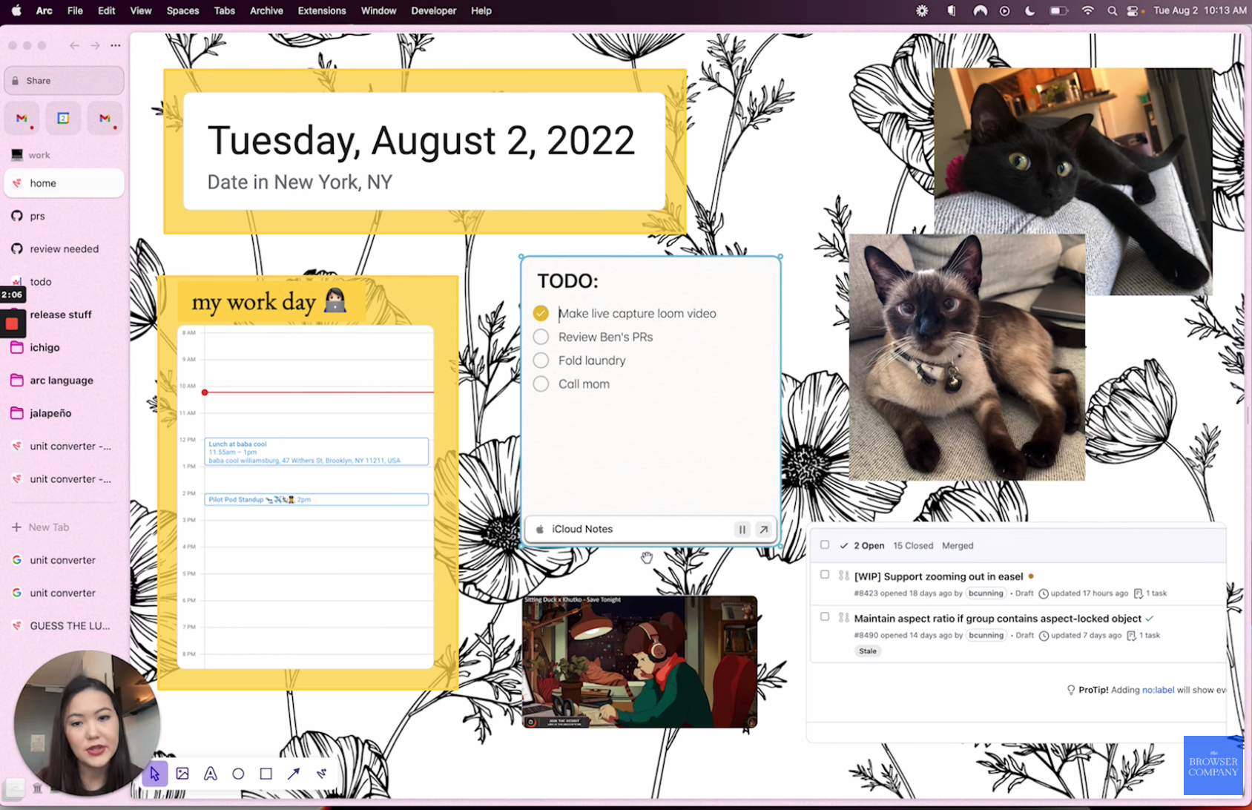Switch to the review needed tab
This screenshot has width=1252, height=810.
pos(64,249)
